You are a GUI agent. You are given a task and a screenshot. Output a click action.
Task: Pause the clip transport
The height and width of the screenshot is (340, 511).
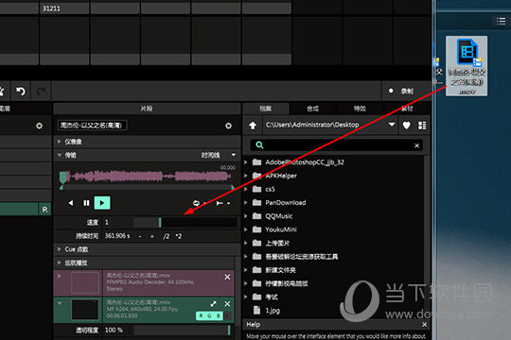point(86,203)
